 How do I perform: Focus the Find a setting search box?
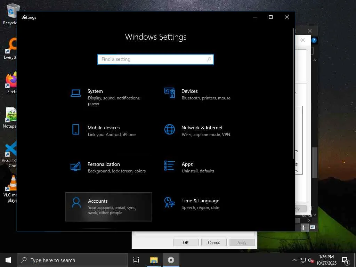[156, 59]
